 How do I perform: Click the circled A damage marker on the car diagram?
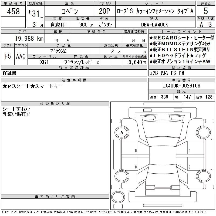pyautogui.click(x=122, y=133)
